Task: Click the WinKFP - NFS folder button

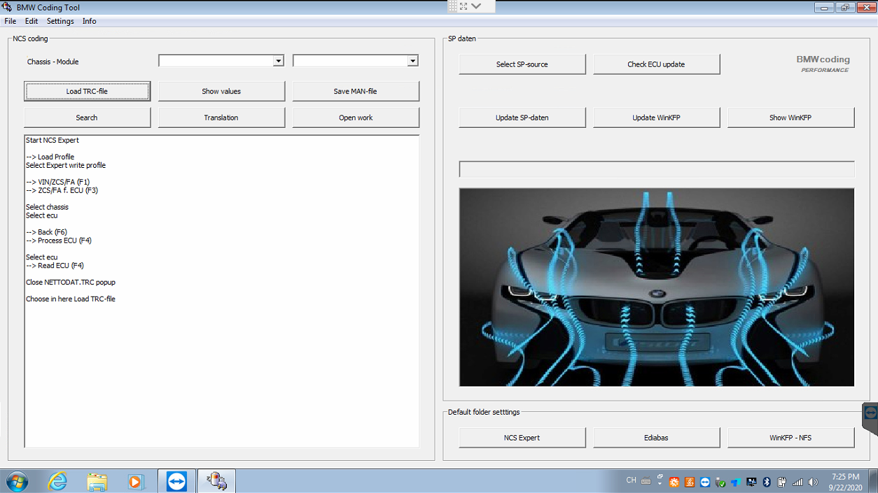Action: click(x=791, y=438)
